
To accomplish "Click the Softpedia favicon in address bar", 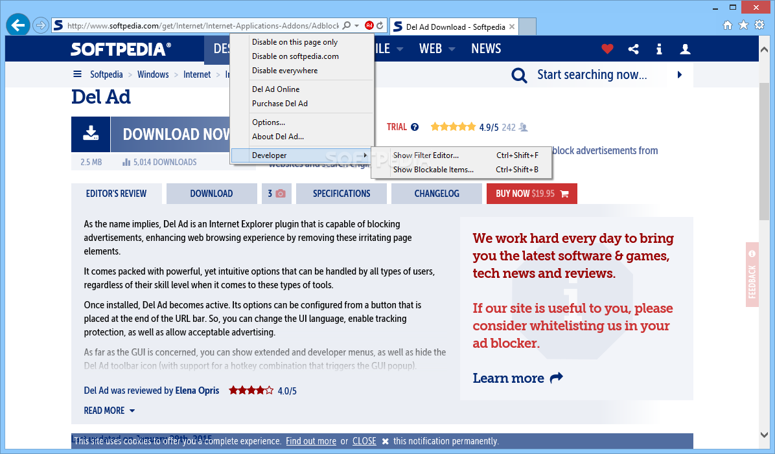I will coord(58,25).
